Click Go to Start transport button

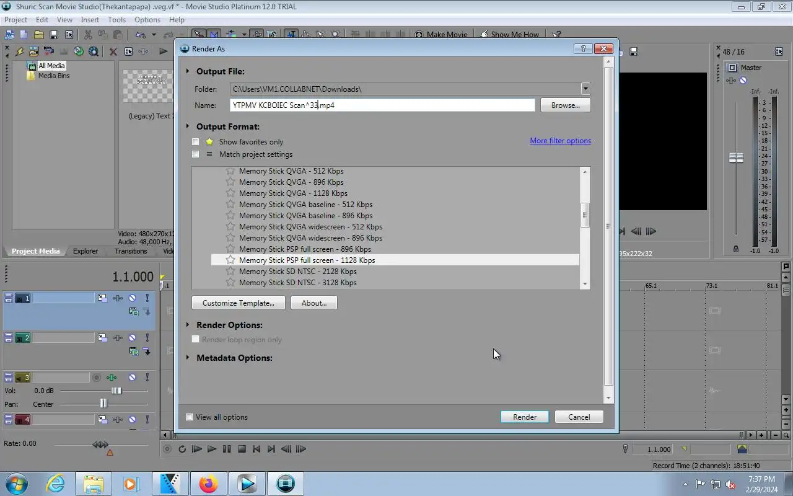[256, 449]
